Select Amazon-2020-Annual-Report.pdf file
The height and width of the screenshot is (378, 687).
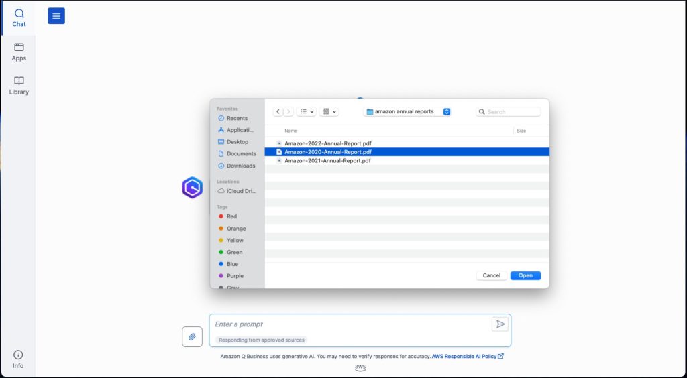tap(407, 152)
